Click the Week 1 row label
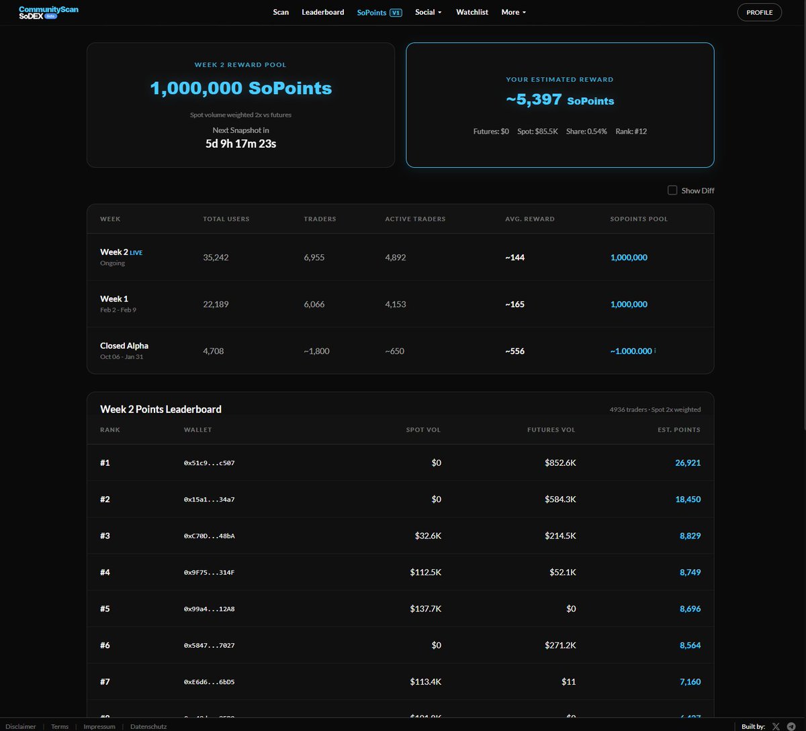Viewport: 806px width, 731px height. 114,299
